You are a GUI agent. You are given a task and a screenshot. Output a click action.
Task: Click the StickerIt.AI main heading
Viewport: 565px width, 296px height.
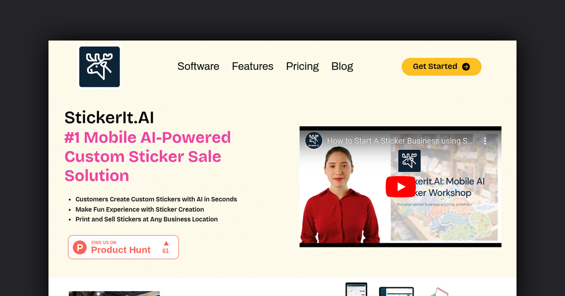click(x=109, y=117)
